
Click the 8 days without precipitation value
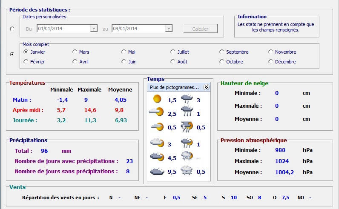point(128,171)
